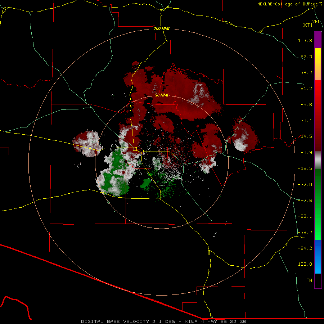Screen dimensions: 324x324
Task: Click the -63.1 velocity scale value
Action: 305,216
